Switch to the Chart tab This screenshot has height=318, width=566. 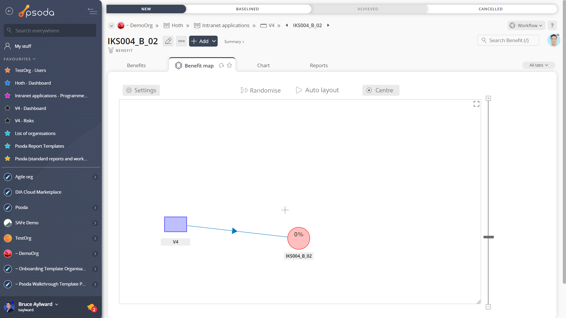pyautogui.click(x=263, y=65)
